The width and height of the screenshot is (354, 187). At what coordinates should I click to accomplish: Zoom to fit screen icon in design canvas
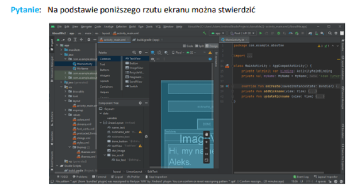(x=206, y=160)
